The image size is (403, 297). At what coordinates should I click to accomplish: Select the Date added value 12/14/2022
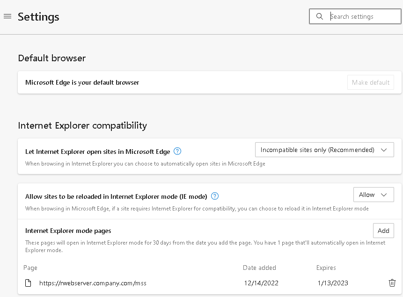tap(261, 283)
